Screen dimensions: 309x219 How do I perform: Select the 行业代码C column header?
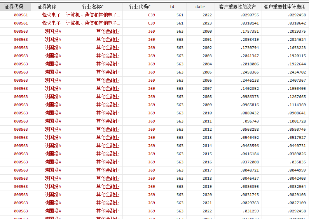pos(140,7)
